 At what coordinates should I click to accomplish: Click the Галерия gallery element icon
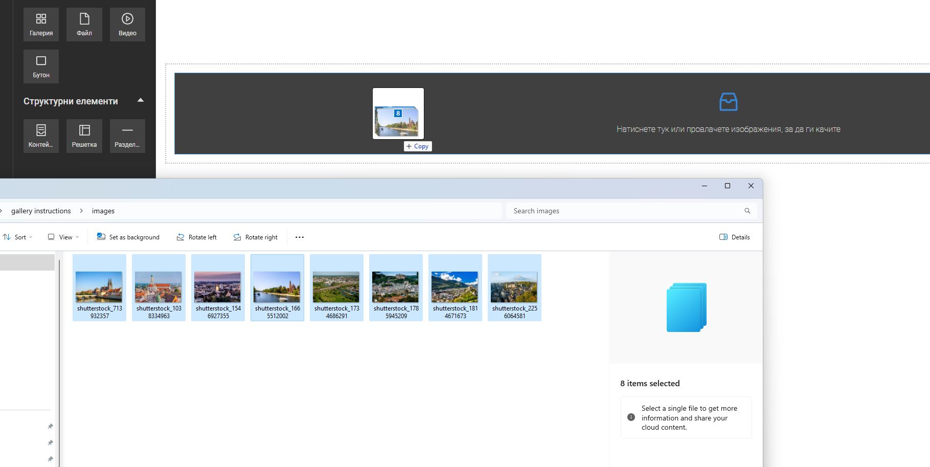pyautogui.click(x=41, y=24)
